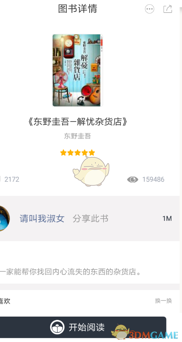Tap the yellow mascot near the stars

pyautogui.click(x=91, y=170)
